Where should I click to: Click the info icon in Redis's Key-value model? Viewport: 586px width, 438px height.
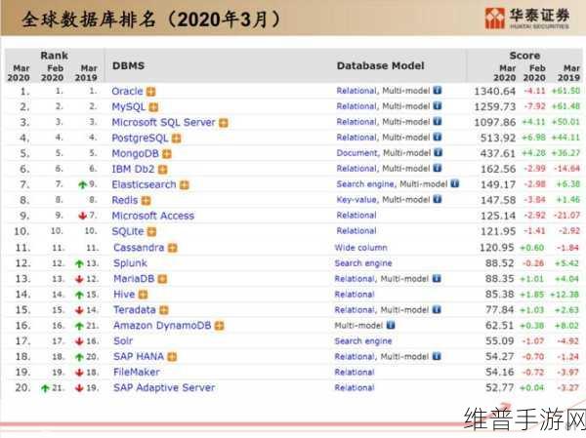pos(438,199)
